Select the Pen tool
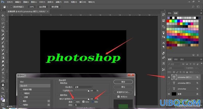Screen dimensions: 203x109 pyautogui.click(x=3, y=69)
